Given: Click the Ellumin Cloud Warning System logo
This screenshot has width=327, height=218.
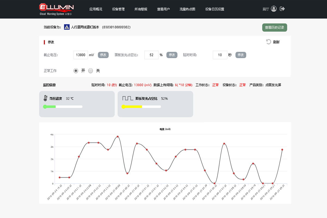Looking at the screenshot, I should pos(56,9).
